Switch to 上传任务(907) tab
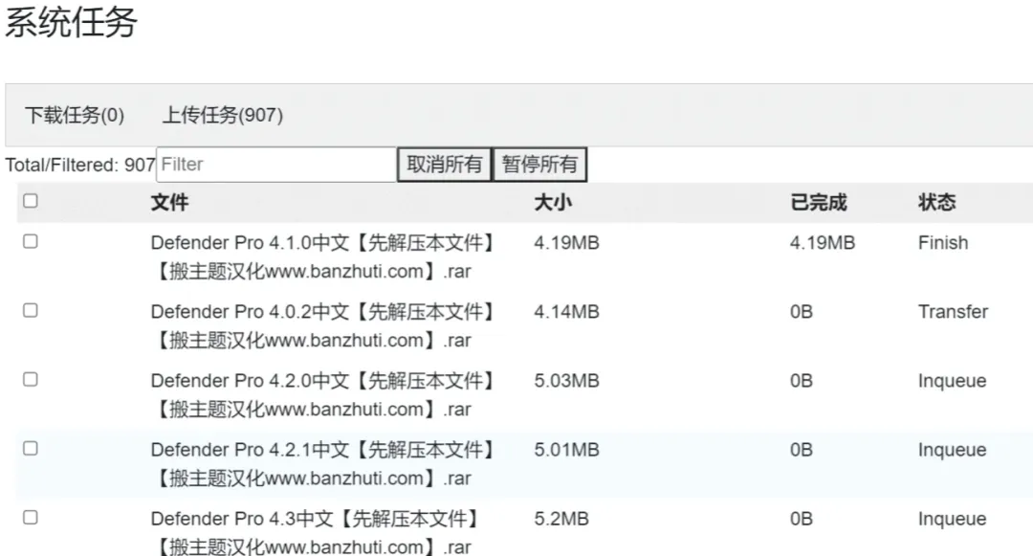Screen dimensions: 1033x556 223,115
